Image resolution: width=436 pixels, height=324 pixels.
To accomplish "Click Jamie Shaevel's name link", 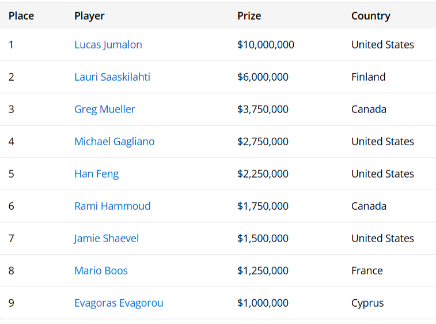I will click(106, 239).
